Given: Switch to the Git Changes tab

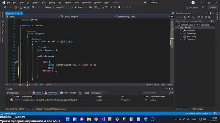Looking at the screenshot, I should pyautogui.click(x=198, y=109).
